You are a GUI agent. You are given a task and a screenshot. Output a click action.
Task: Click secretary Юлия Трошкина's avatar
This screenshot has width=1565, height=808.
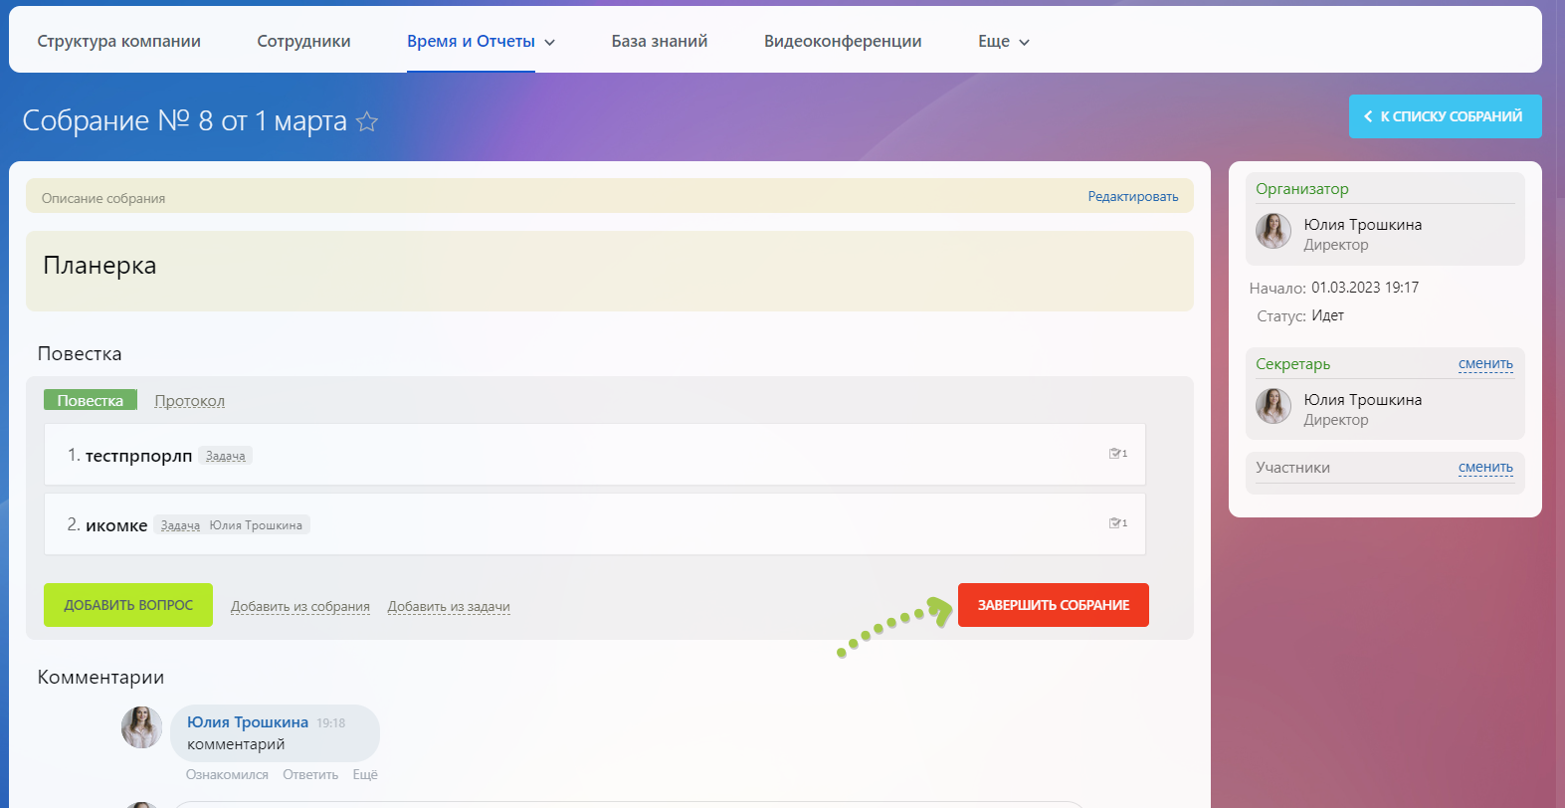[1273, 406]
